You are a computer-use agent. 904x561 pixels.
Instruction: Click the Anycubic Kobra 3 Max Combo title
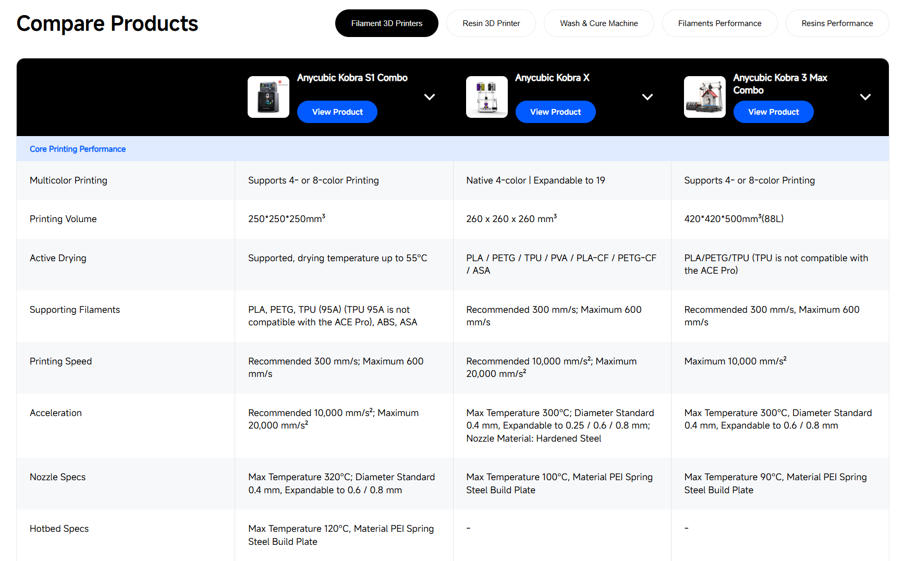click(x=780, y=84)
